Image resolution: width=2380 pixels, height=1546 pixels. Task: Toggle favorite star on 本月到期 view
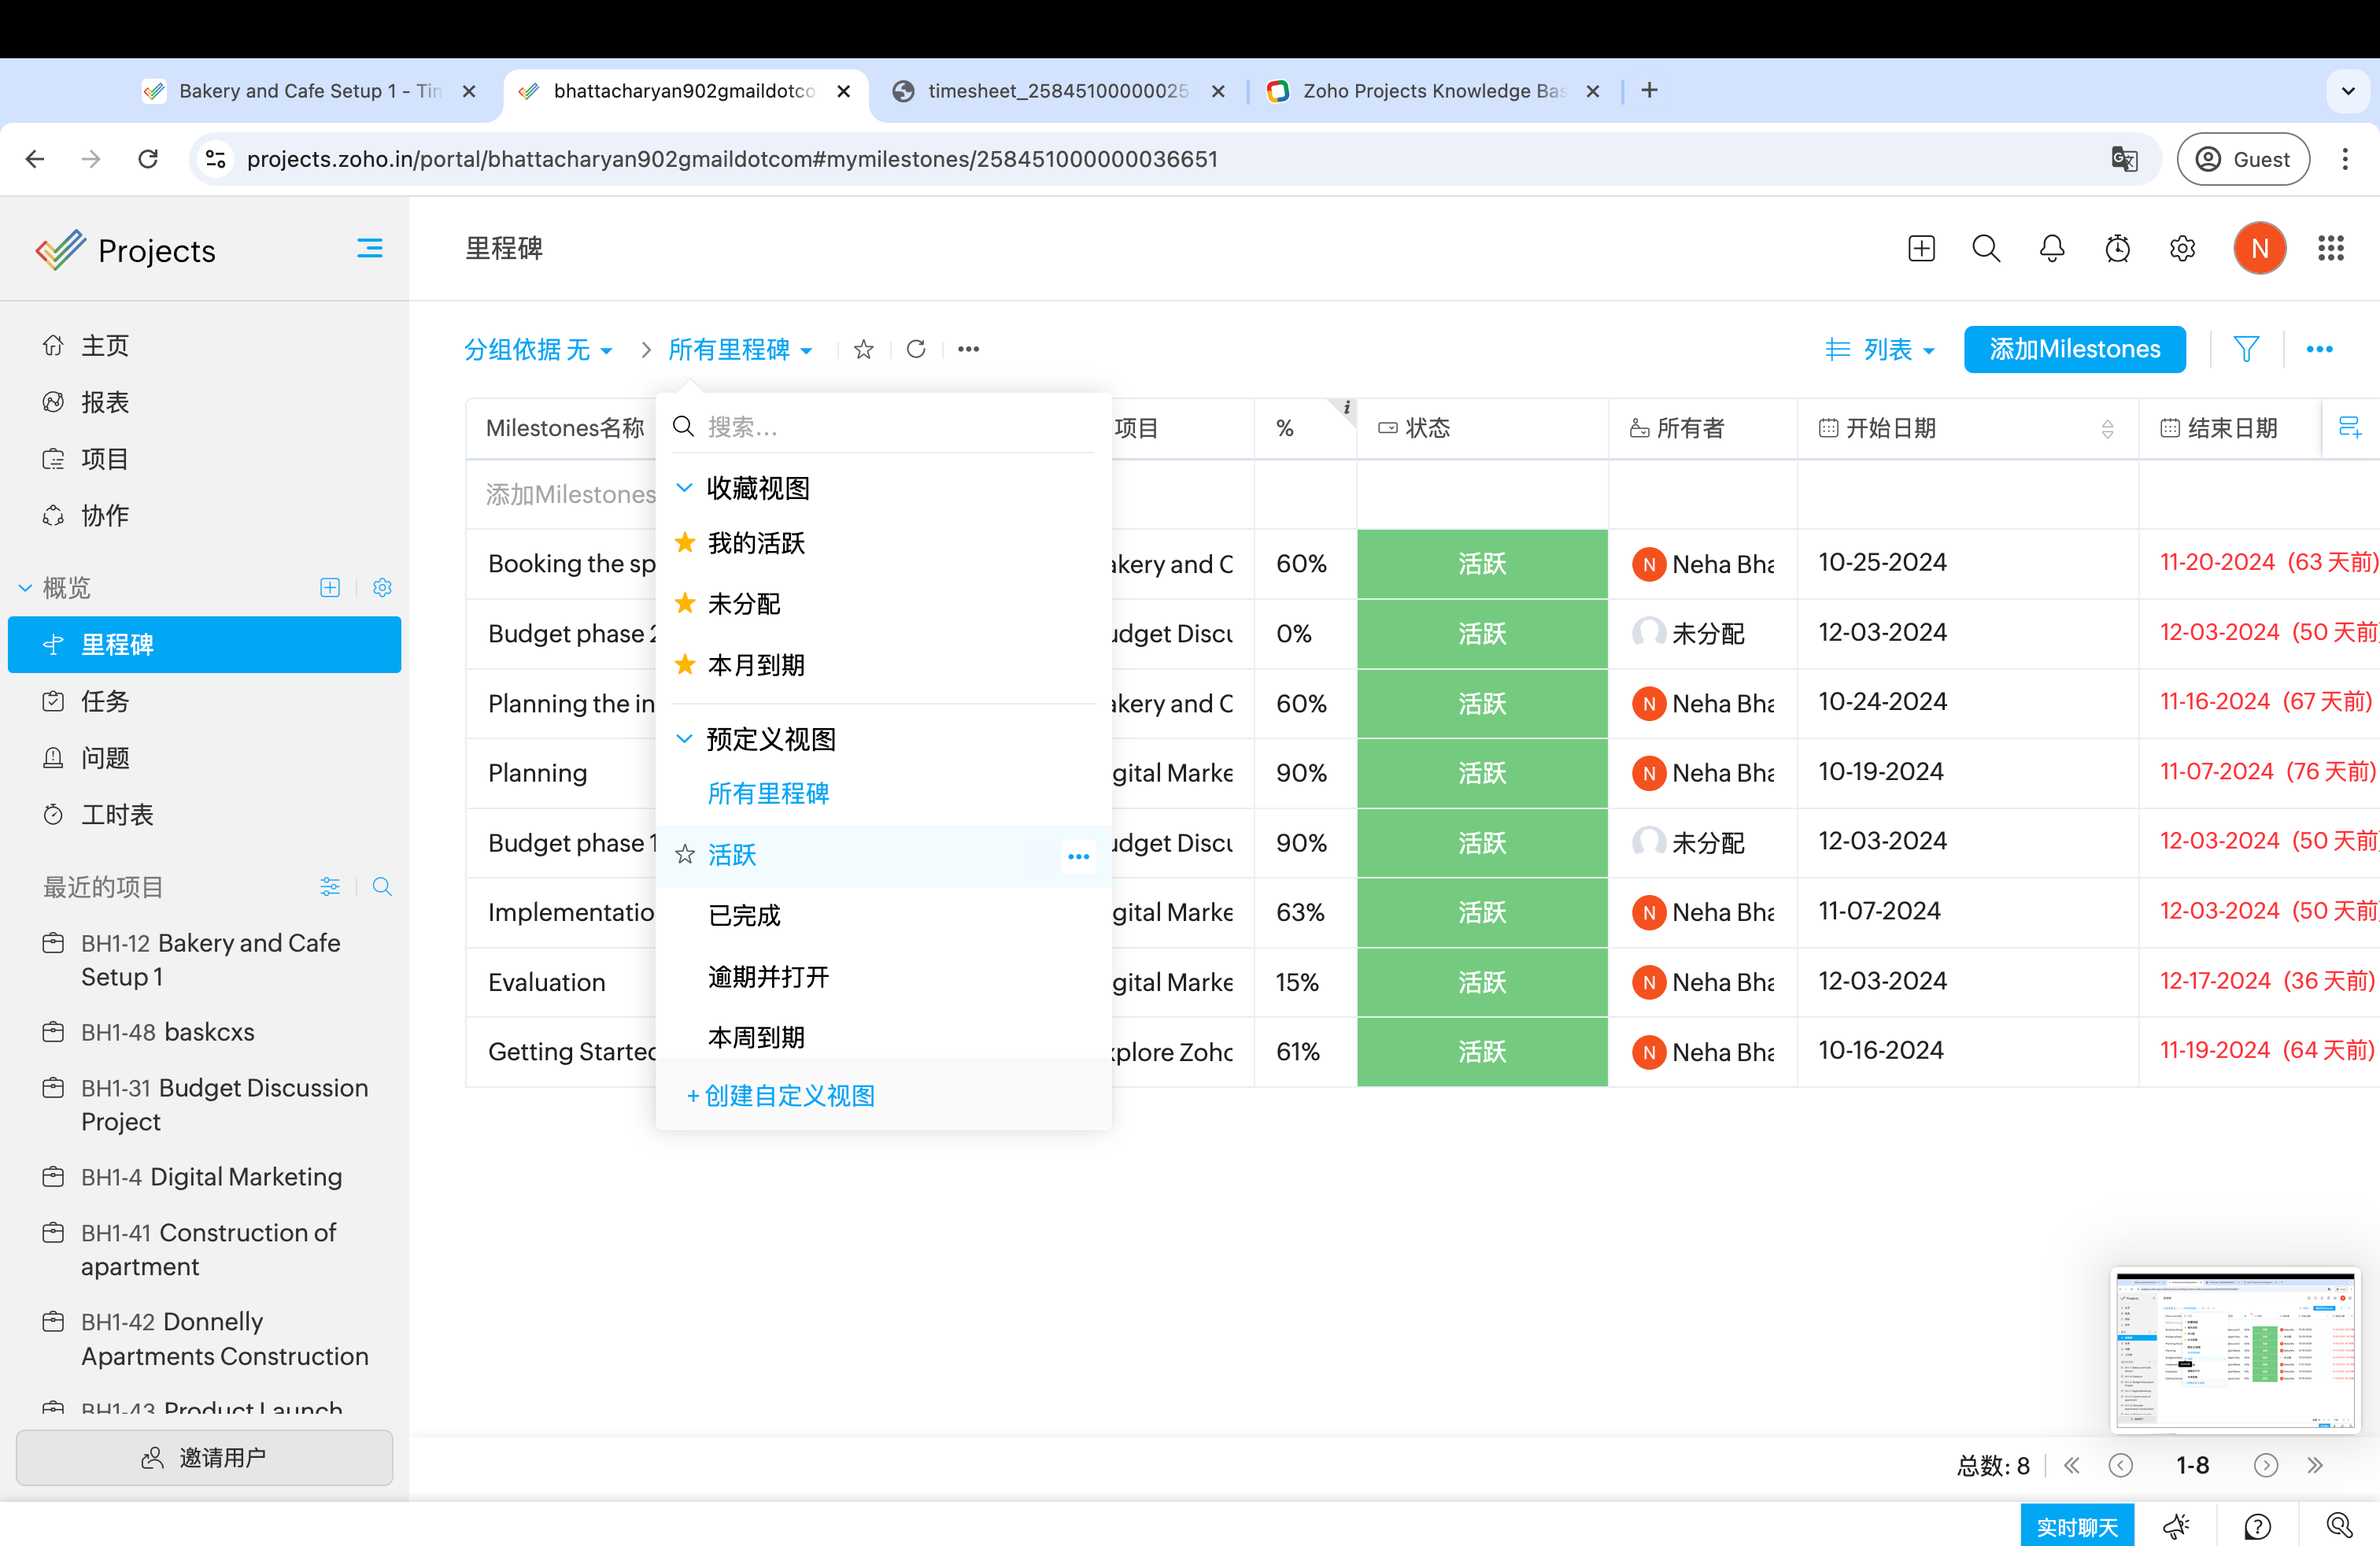685,665
